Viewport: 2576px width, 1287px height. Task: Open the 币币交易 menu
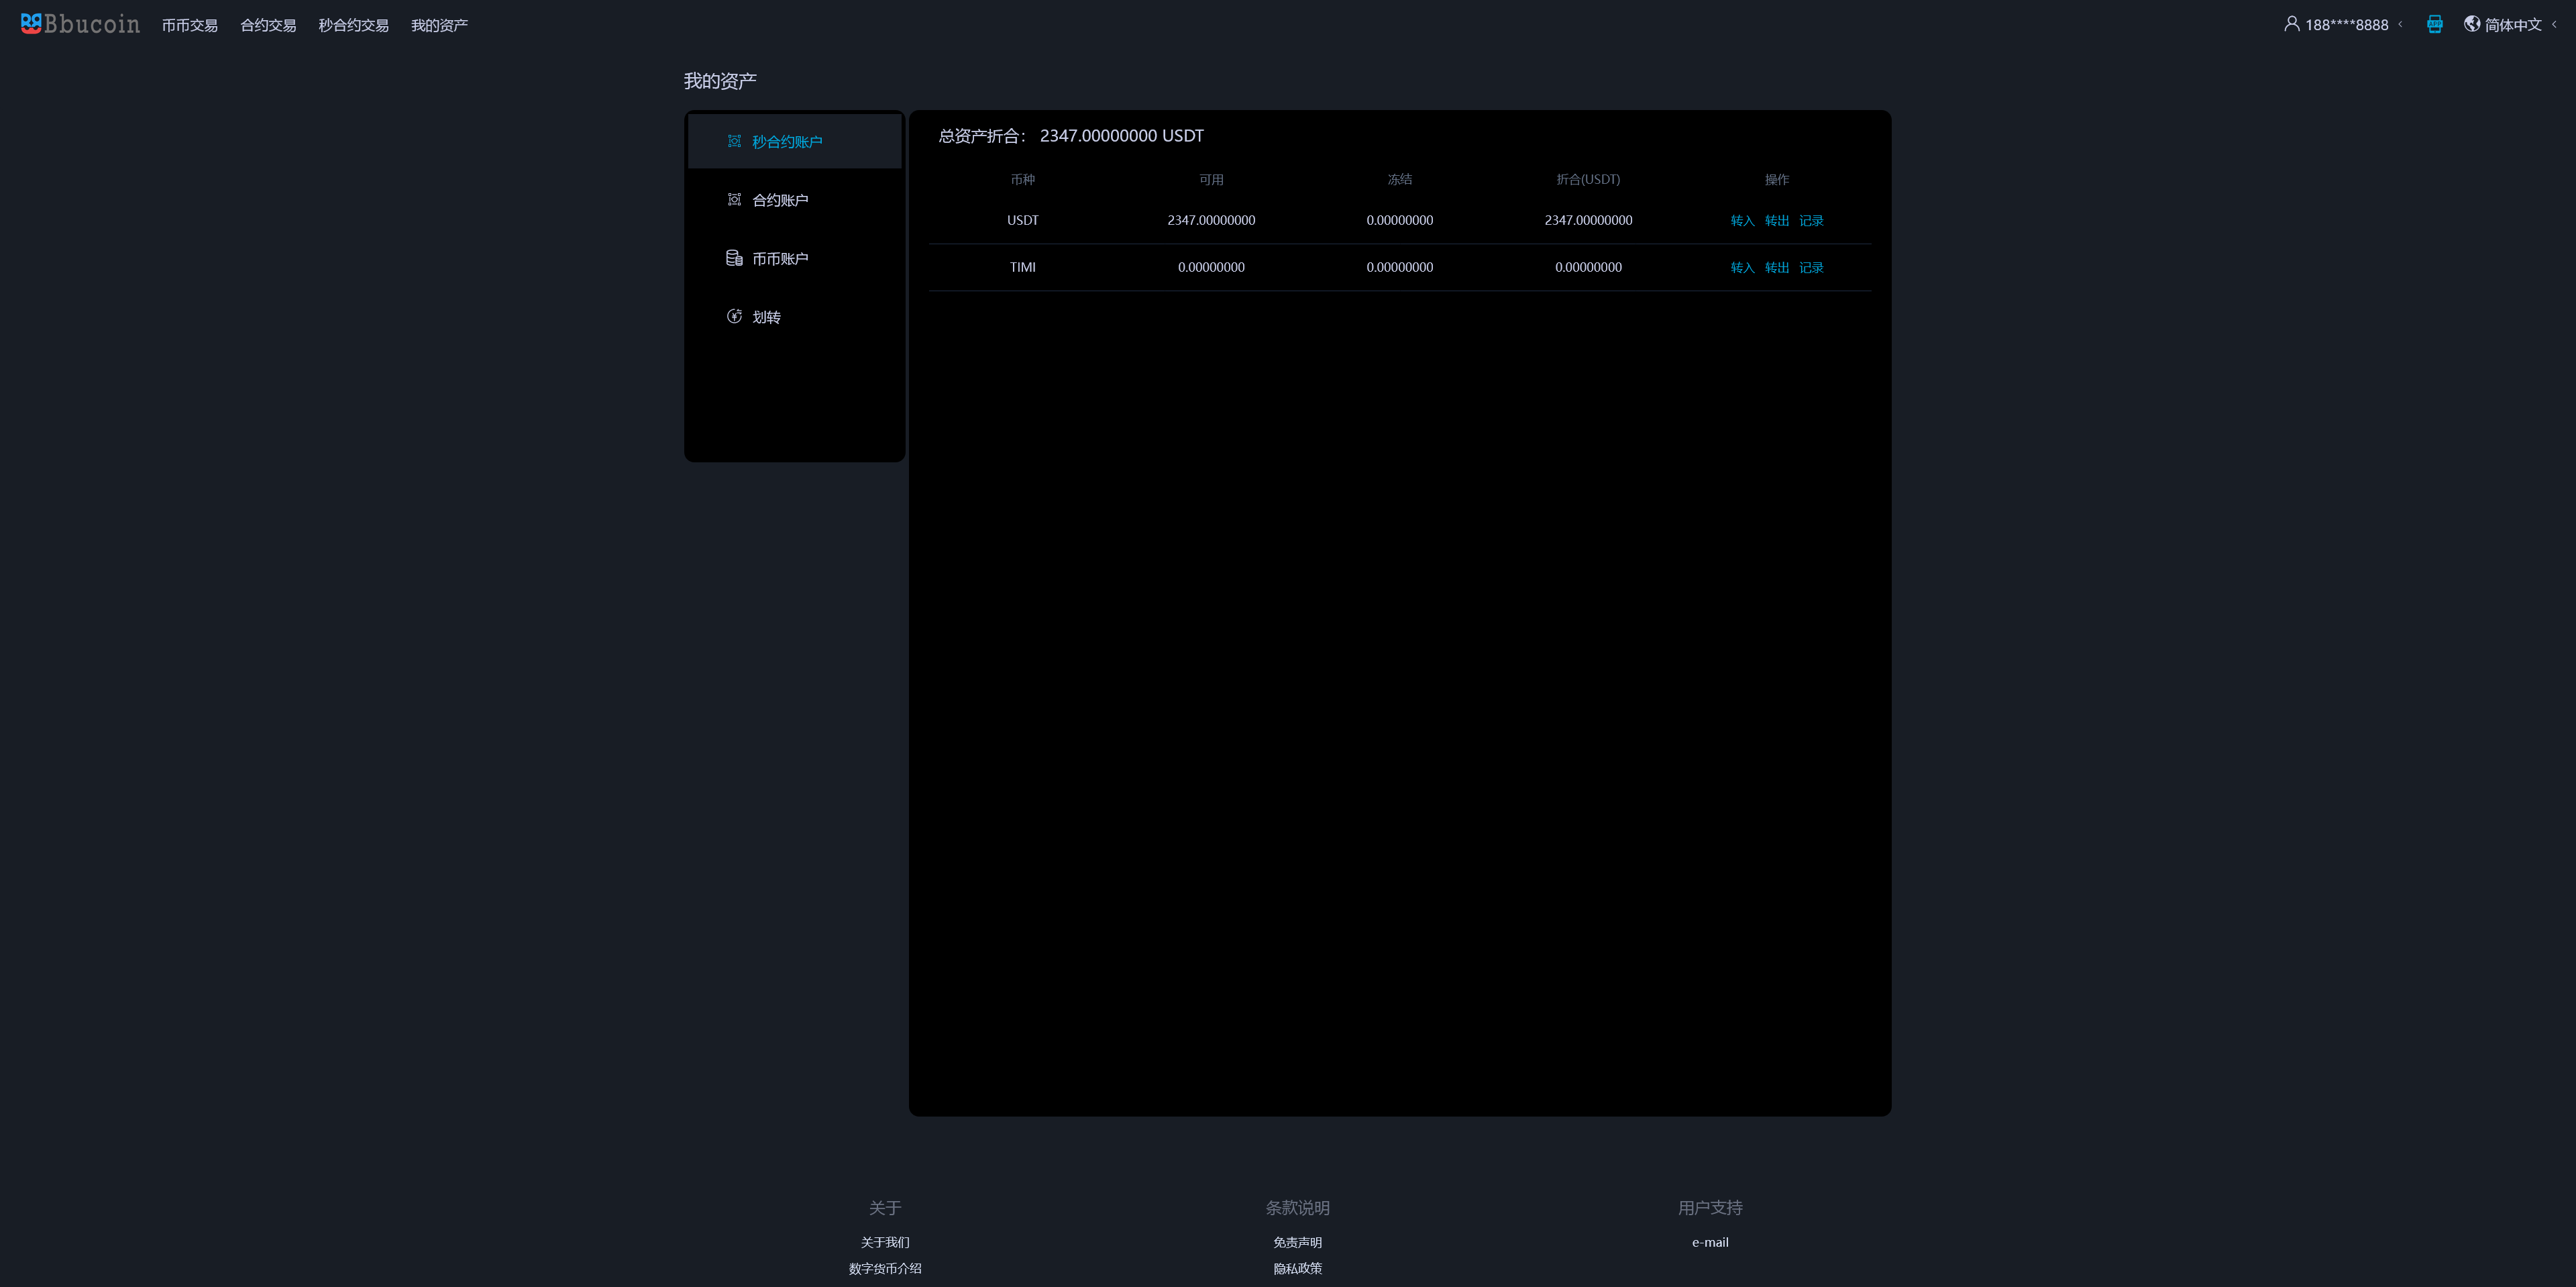190,25
